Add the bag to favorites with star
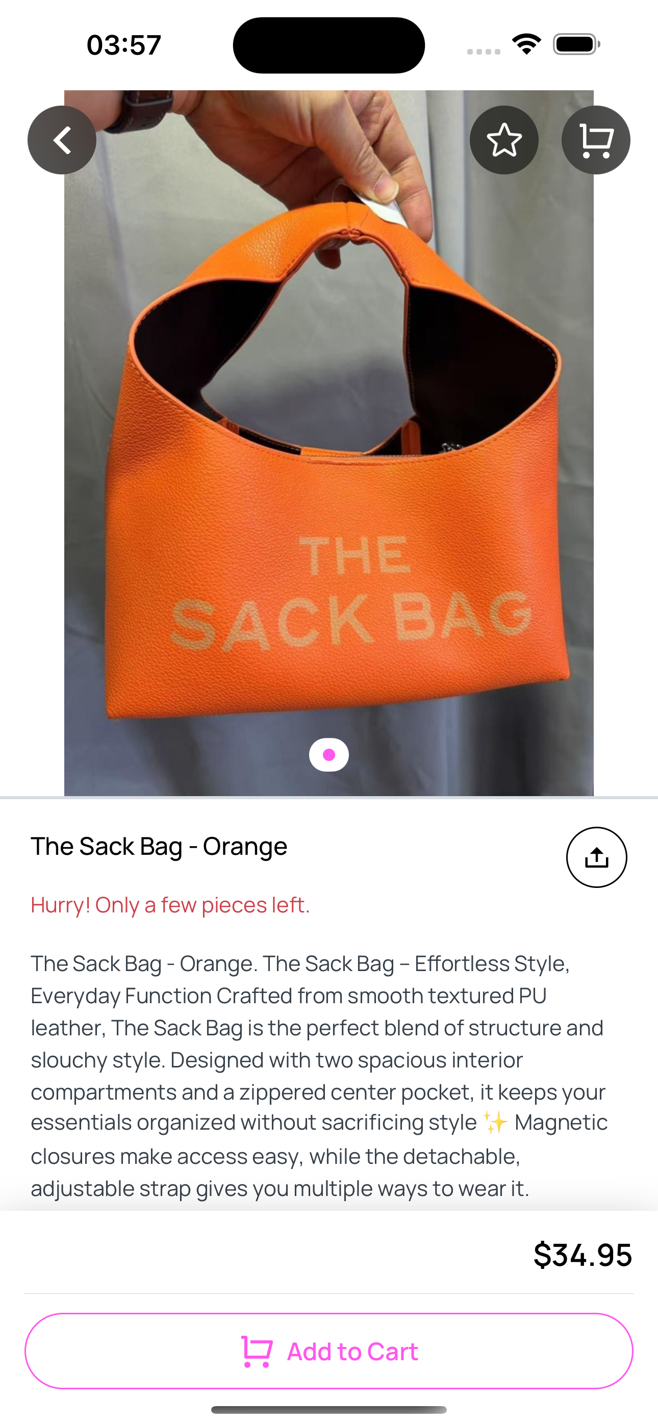Viewport: 658px width, 1426px height. tap(504, 140)
